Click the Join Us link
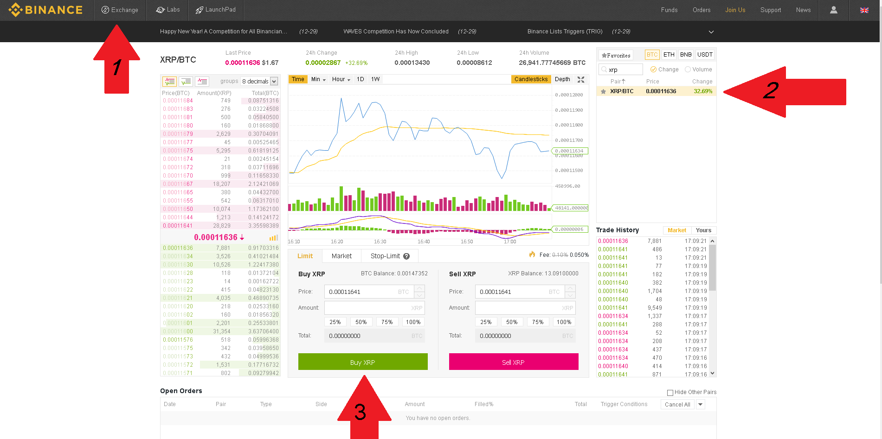The height and width of the screenshot is (439, 882). click(x=735, y=10)
